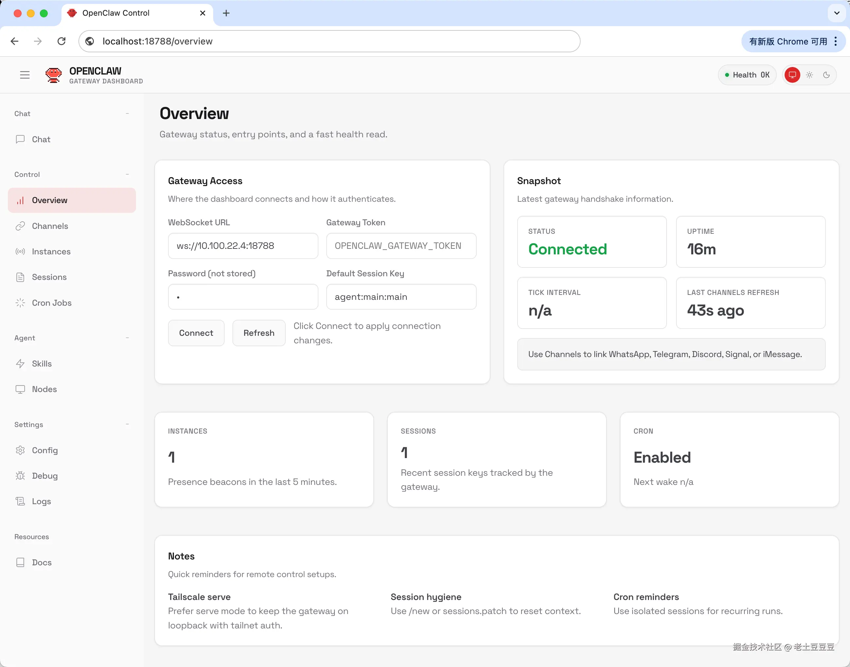Open the Debug bug page
This screenshot has height=667, width=850.
44,476
